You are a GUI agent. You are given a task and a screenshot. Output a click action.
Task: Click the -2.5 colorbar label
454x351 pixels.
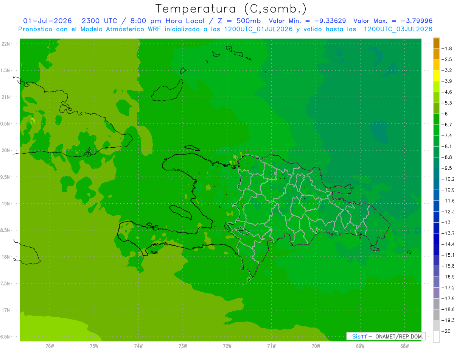click(447, 59)
